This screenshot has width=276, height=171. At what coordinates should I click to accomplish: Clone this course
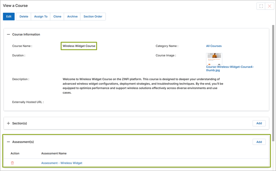[57, 16]
